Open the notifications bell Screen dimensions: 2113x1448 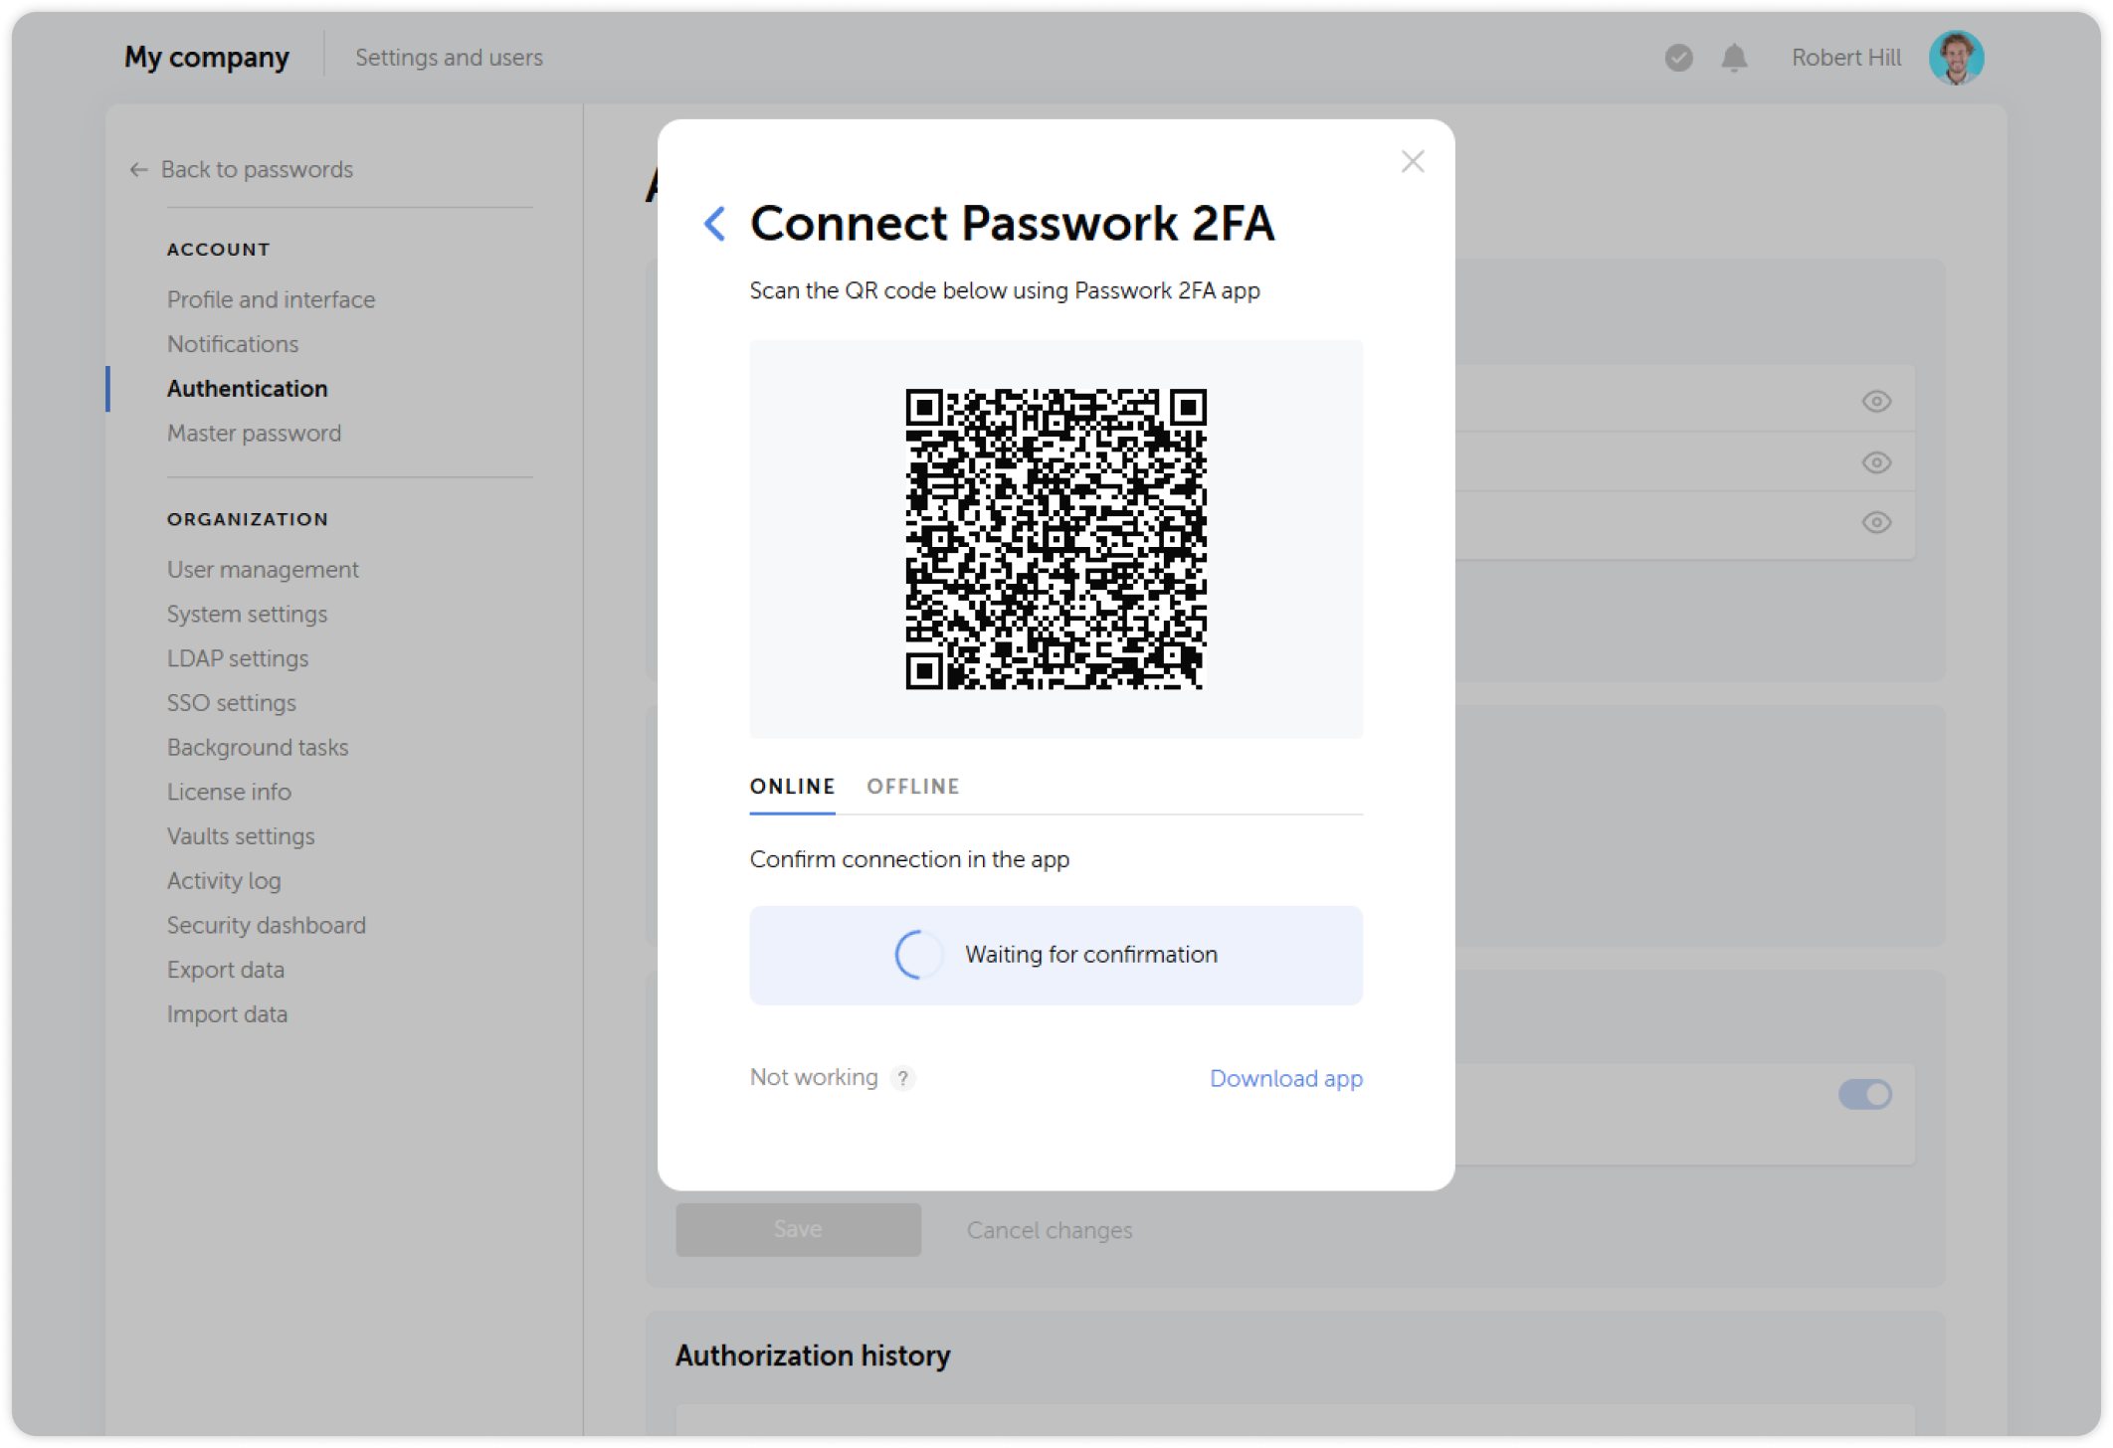pos(1733,58)
